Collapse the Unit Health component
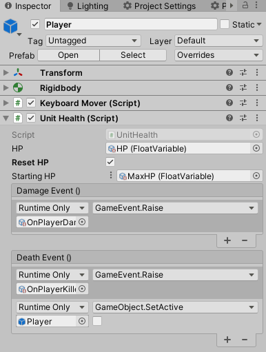The image size is (266, 352). click(x=6, y=118)
